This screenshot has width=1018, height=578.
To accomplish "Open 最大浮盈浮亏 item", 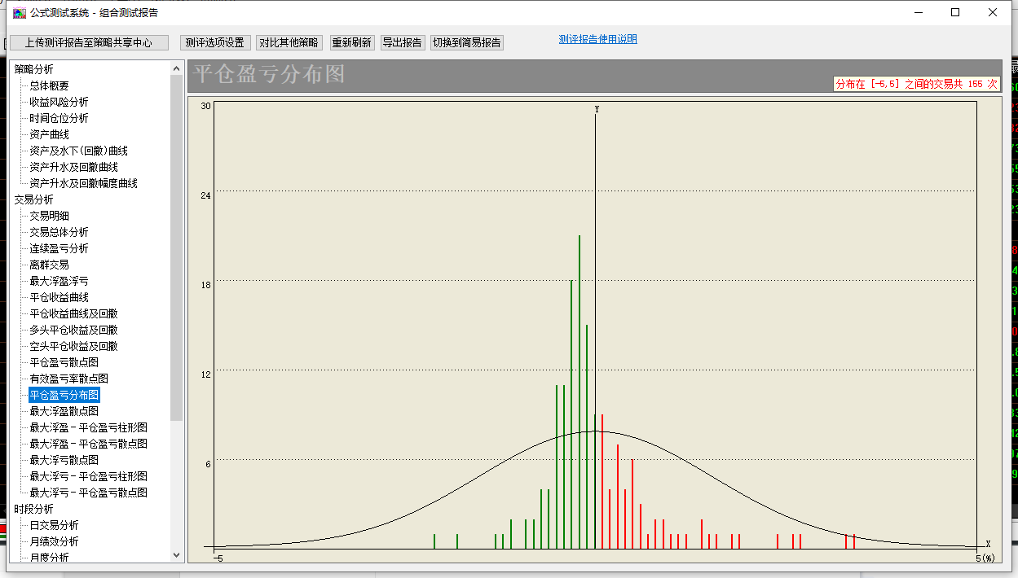I will (59, 281).
